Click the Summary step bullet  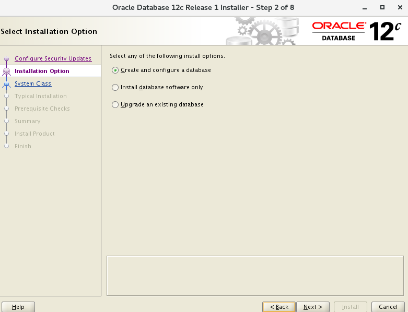[x=7, y=121]
